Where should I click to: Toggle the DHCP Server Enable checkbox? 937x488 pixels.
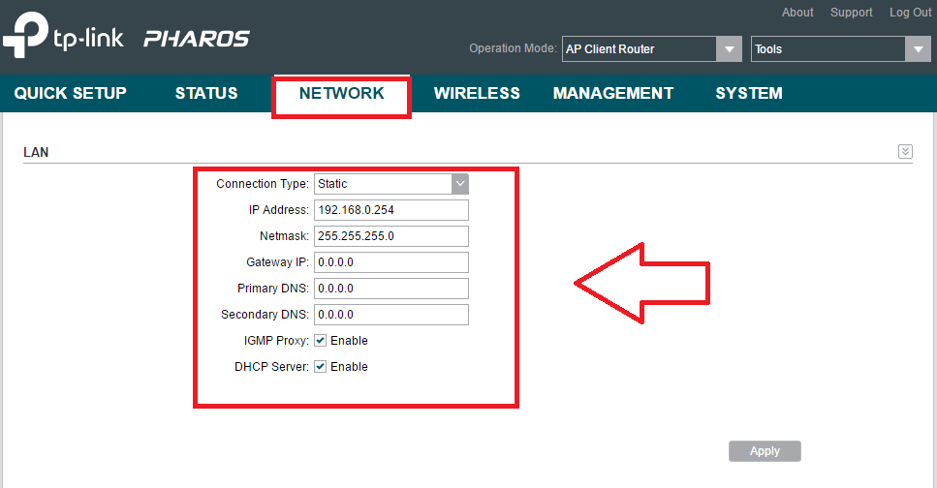coord(321,367)
